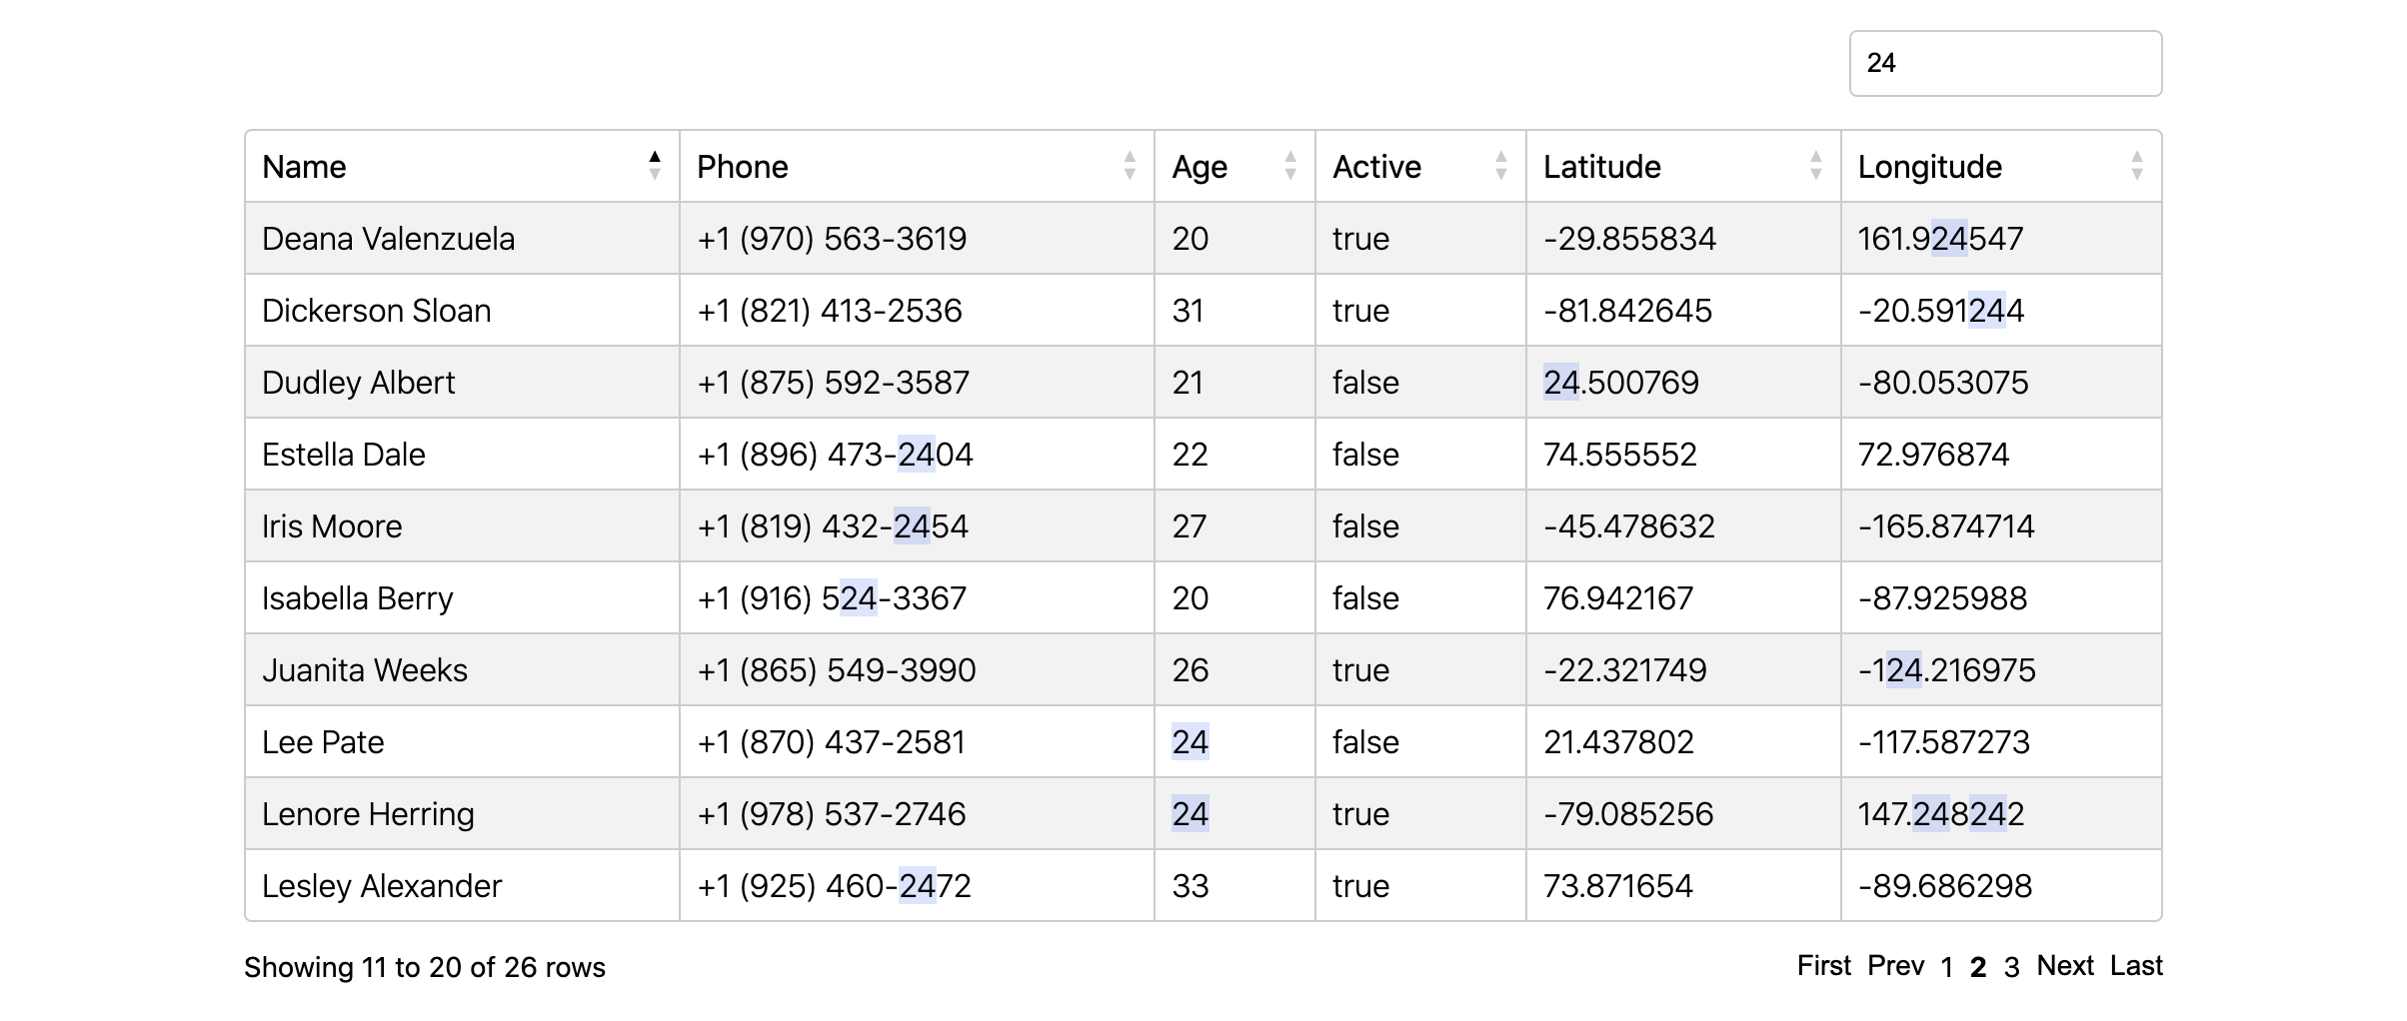This screenshot has height=1021, width=2407.
Task: Select page 3 in pagination
Action: click(2012, 967)
